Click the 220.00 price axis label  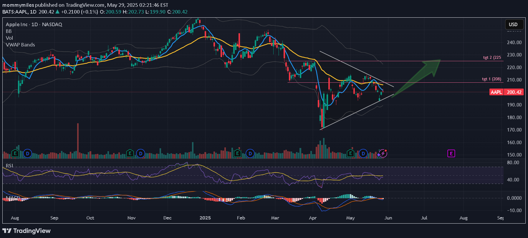pos(514,67)
